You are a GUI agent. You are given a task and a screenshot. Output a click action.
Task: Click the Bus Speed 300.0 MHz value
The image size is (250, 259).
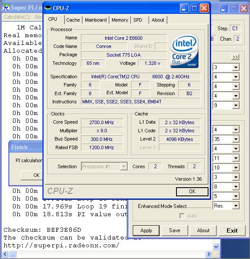[102, 139]
